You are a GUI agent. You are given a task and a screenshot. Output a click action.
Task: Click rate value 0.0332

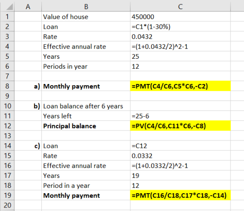click(180, 156)
